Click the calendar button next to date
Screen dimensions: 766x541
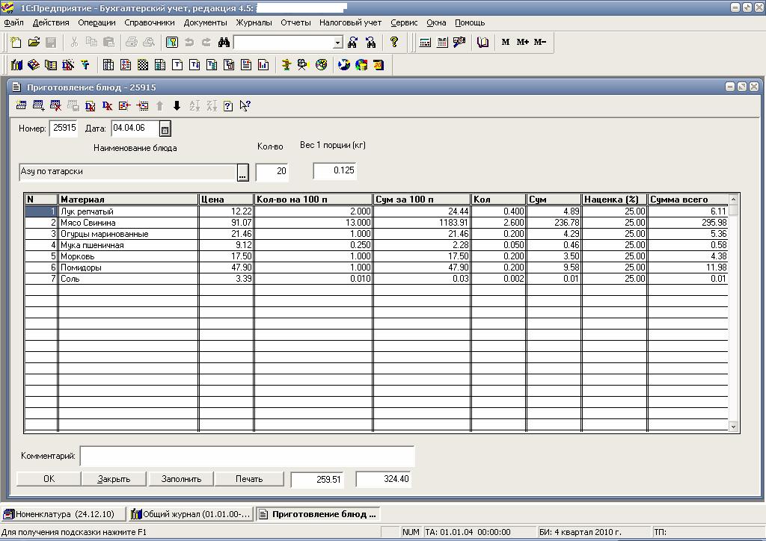pyautogui.click(x=165, y=129)
